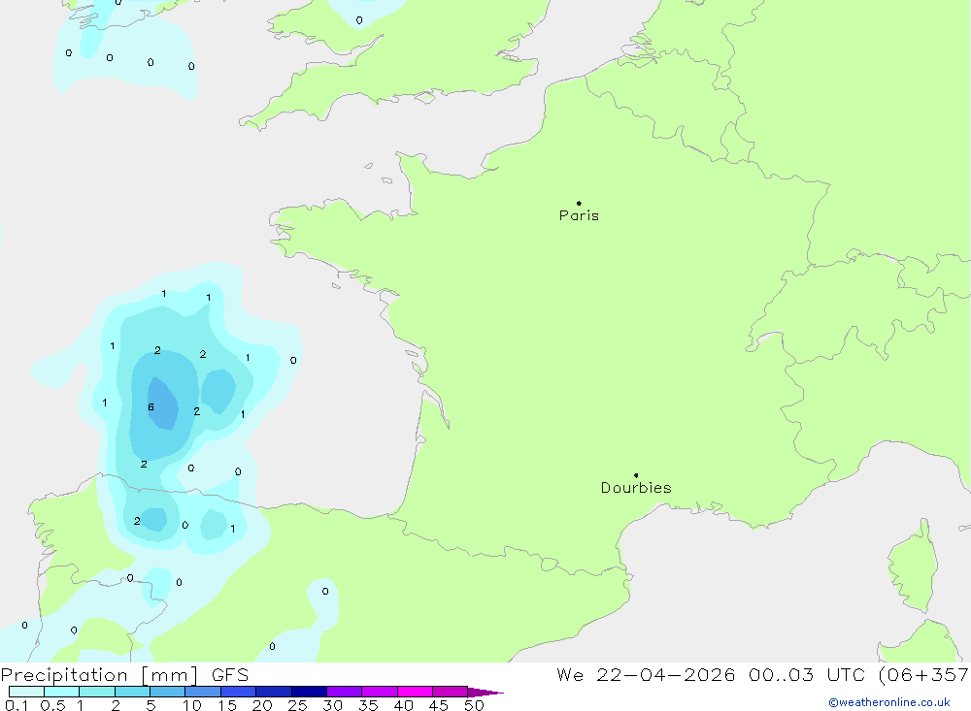Select the 5–10 mm legend swatch
Image resolution: width=971 pixels, height=711 pixels.
coord(167,692)
